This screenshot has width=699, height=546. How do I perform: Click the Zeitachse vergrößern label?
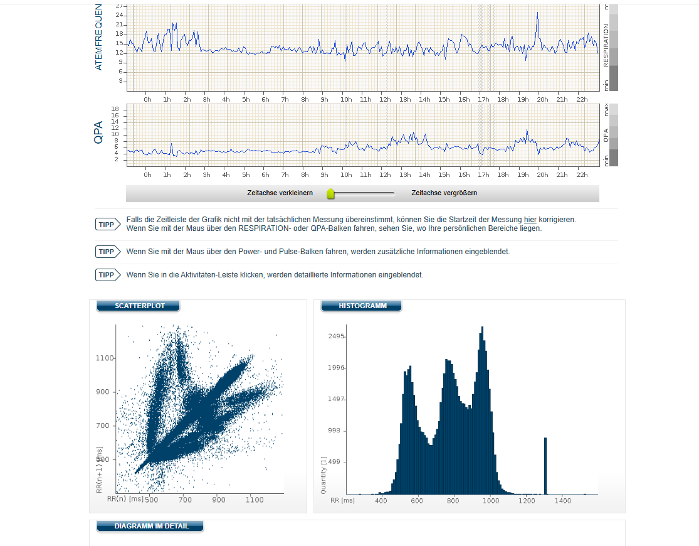click(x=444, y=193)
